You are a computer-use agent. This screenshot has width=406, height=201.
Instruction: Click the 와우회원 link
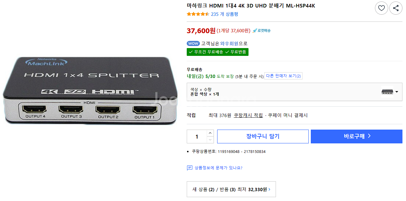(x=229, y=43)
